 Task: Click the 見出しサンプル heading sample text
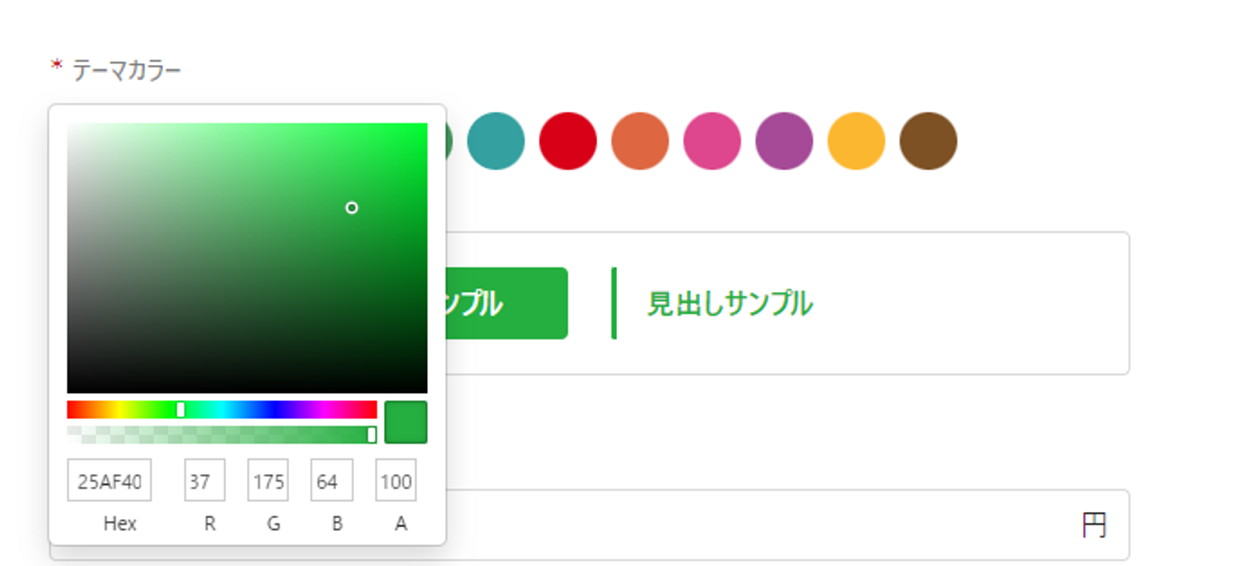click(x=730, y=304)
